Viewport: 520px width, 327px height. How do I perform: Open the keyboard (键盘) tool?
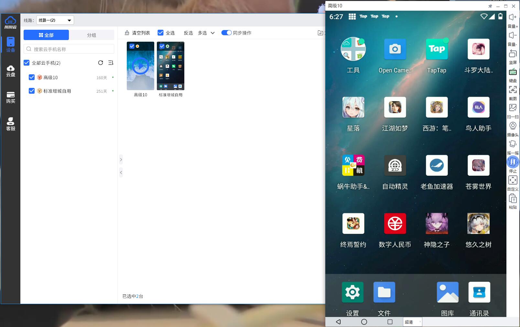click(x=513, y=72)
